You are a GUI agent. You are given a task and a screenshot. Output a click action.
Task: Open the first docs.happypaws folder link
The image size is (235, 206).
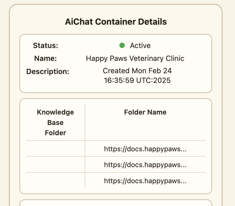click(145, 149)
